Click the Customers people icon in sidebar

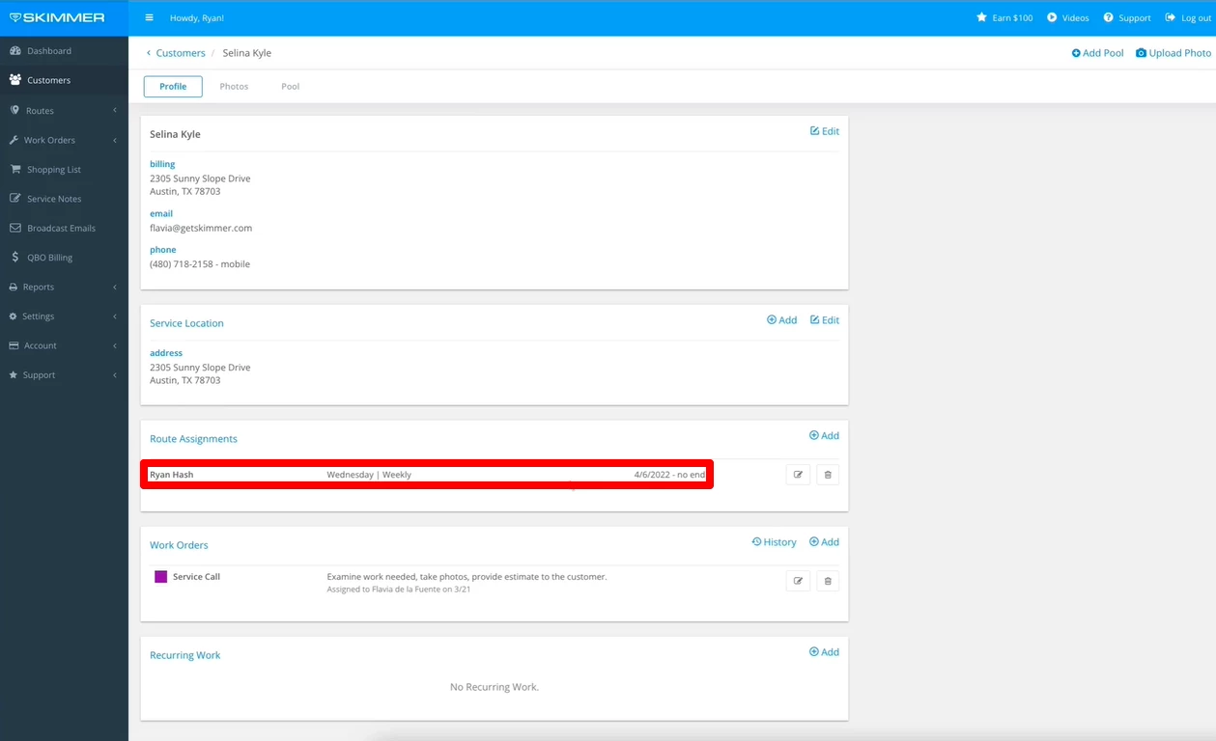point(15,80)
